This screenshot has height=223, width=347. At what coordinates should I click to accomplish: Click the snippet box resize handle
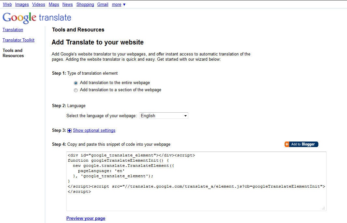point(323,208)
